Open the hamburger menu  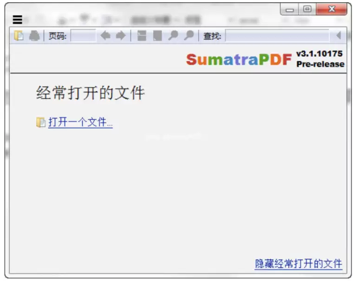pyautogui.click(x=17, y=20)
